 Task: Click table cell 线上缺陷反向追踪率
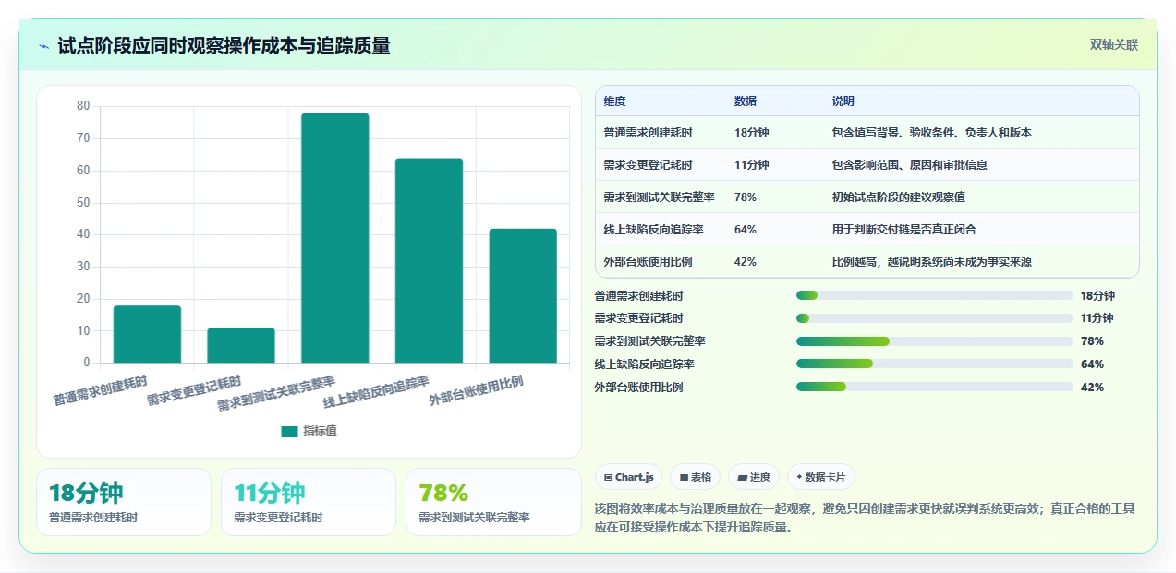[653, 230]
